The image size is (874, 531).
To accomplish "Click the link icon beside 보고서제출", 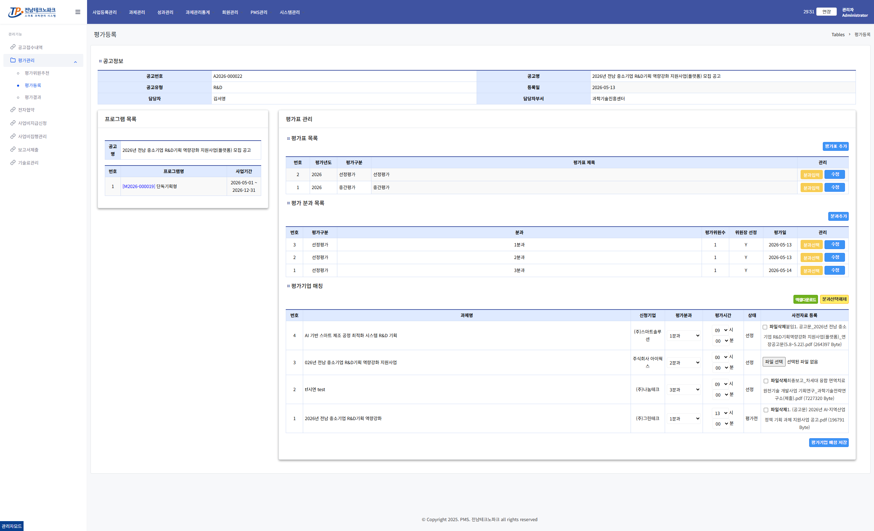I will tap(13, 149).
